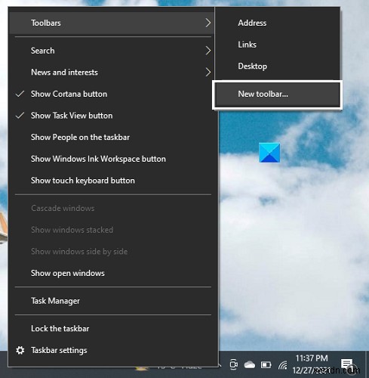
Task: Open the OneDrive cloud tray icon
Action: [250, 364]
